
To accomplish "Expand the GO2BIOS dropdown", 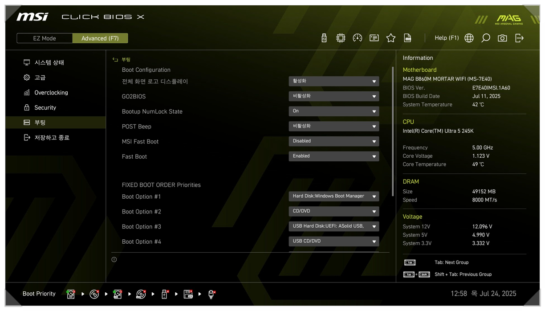I will click(x=334, y=96).
